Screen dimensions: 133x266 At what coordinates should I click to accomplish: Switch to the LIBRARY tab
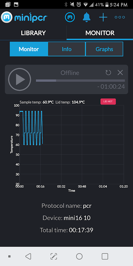(33, 33)
